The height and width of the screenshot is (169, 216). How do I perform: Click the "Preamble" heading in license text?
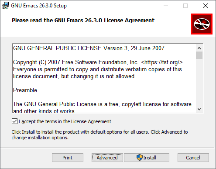25,90
